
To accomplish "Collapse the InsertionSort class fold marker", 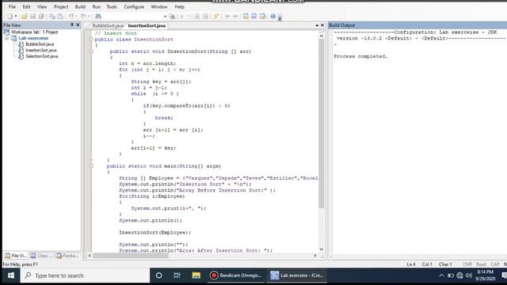I will click(x=91, y=40).
